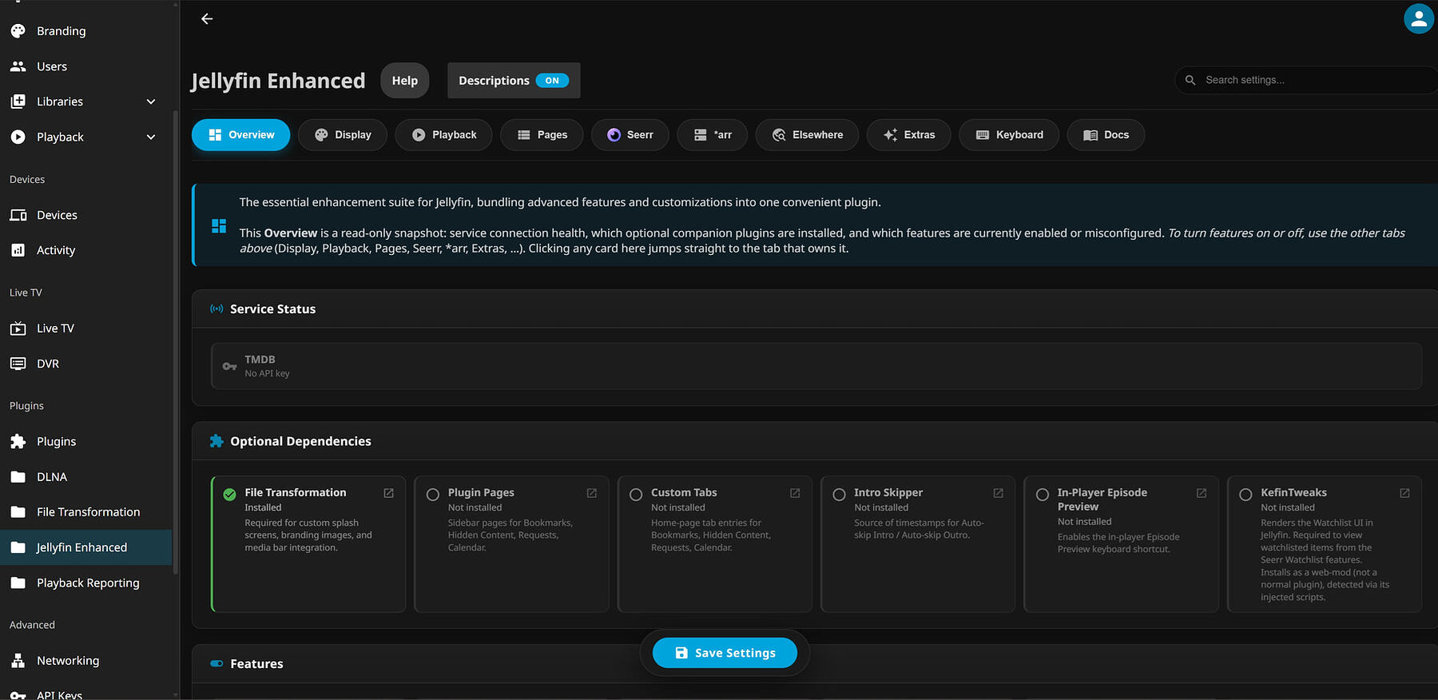Image resolution: width=1438 pixels, height=700 pixels.
Task: Switch to the Overview tab
Action: click(241, 135)
